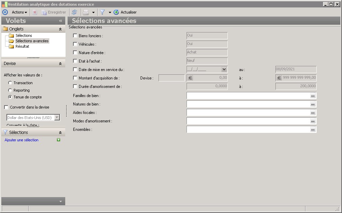Open the Ensembles browse button

(313, 129)
